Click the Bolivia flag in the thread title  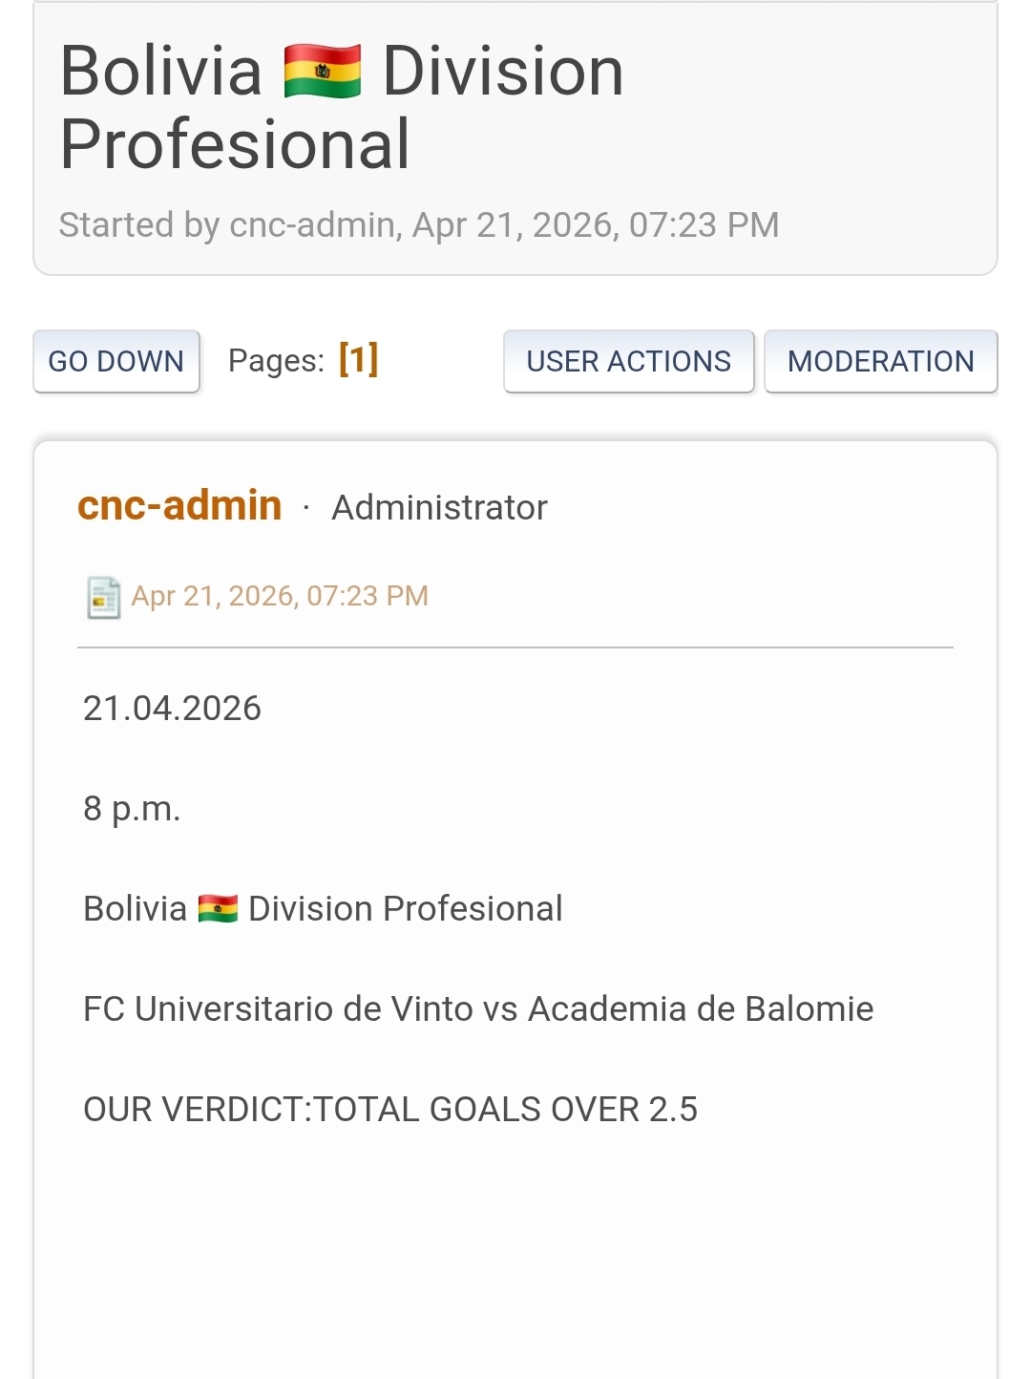coord(323,72)
